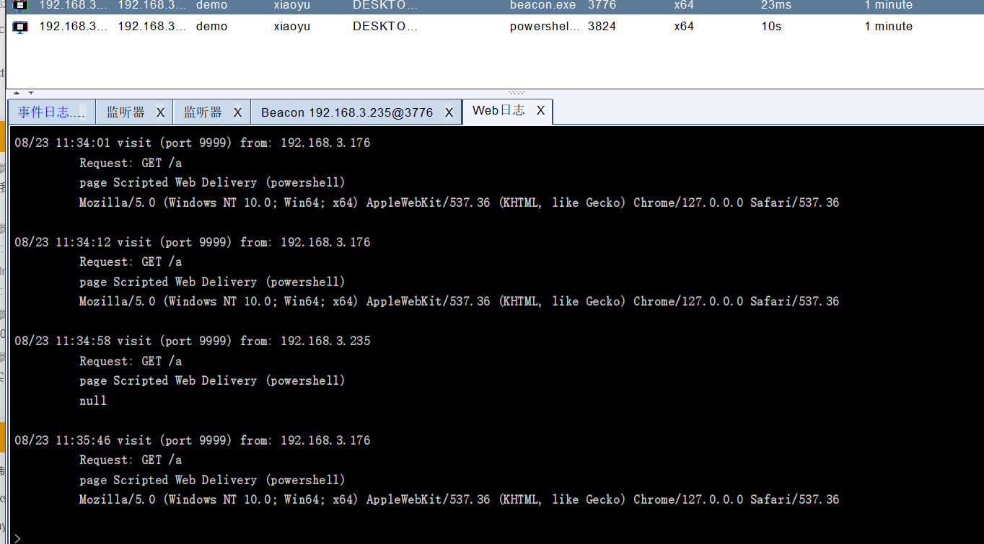Select the beacon.exe process cell
This screenshot has height=544, width=984.
pyautogui.click(x=542, y=5)
